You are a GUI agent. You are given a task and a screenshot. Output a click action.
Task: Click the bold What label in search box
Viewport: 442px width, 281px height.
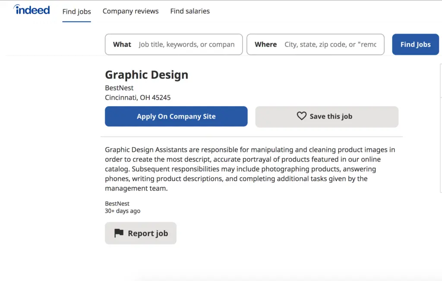tap(122, 44)
